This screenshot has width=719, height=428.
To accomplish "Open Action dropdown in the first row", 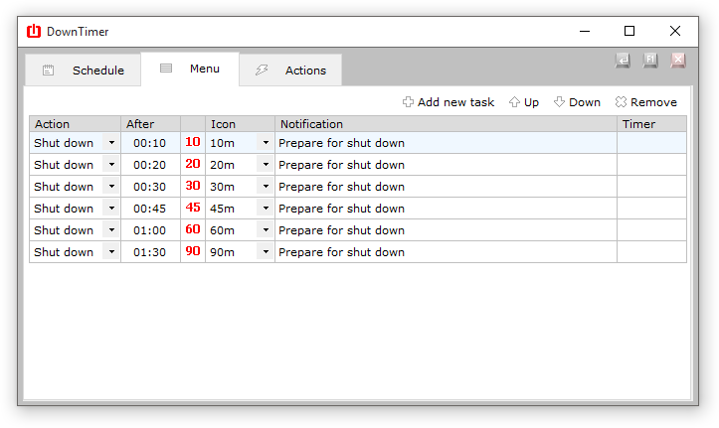I will click(x=111, y=143).
